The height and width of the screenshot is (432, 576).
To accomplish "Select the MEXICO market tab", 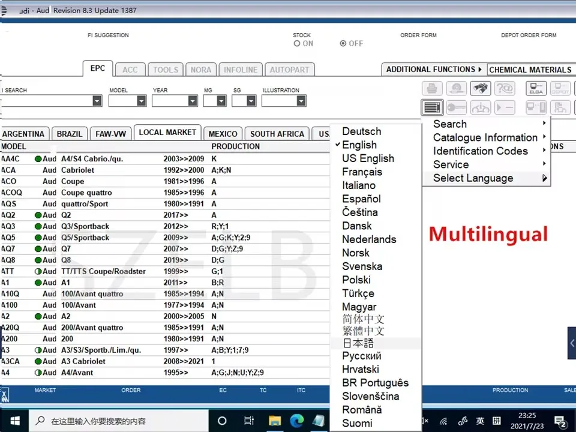I will coord(223,133).
